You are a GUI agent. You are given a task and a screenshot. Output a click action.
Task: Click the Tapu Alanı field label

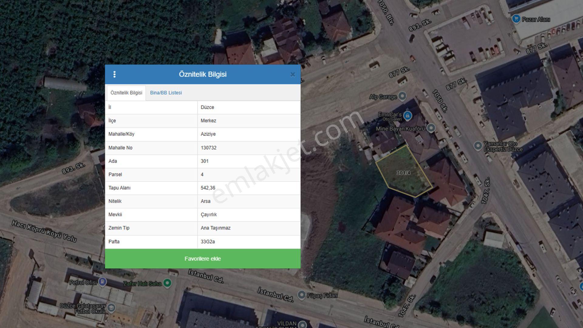[x=119, y=188]
